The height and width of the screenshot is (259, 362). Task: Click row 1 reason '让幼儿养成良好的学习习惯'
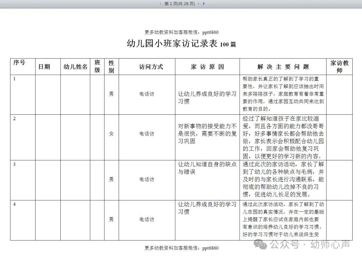(207, 98)
